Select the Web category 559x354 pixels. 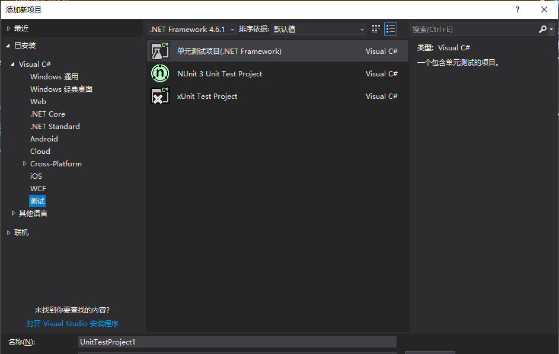[x=38, y=101]
